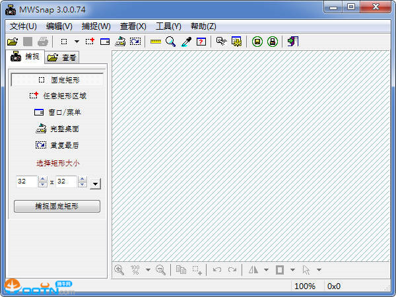
Task: Open the 100% zoom level dropdown
Action: click(148, 270)
